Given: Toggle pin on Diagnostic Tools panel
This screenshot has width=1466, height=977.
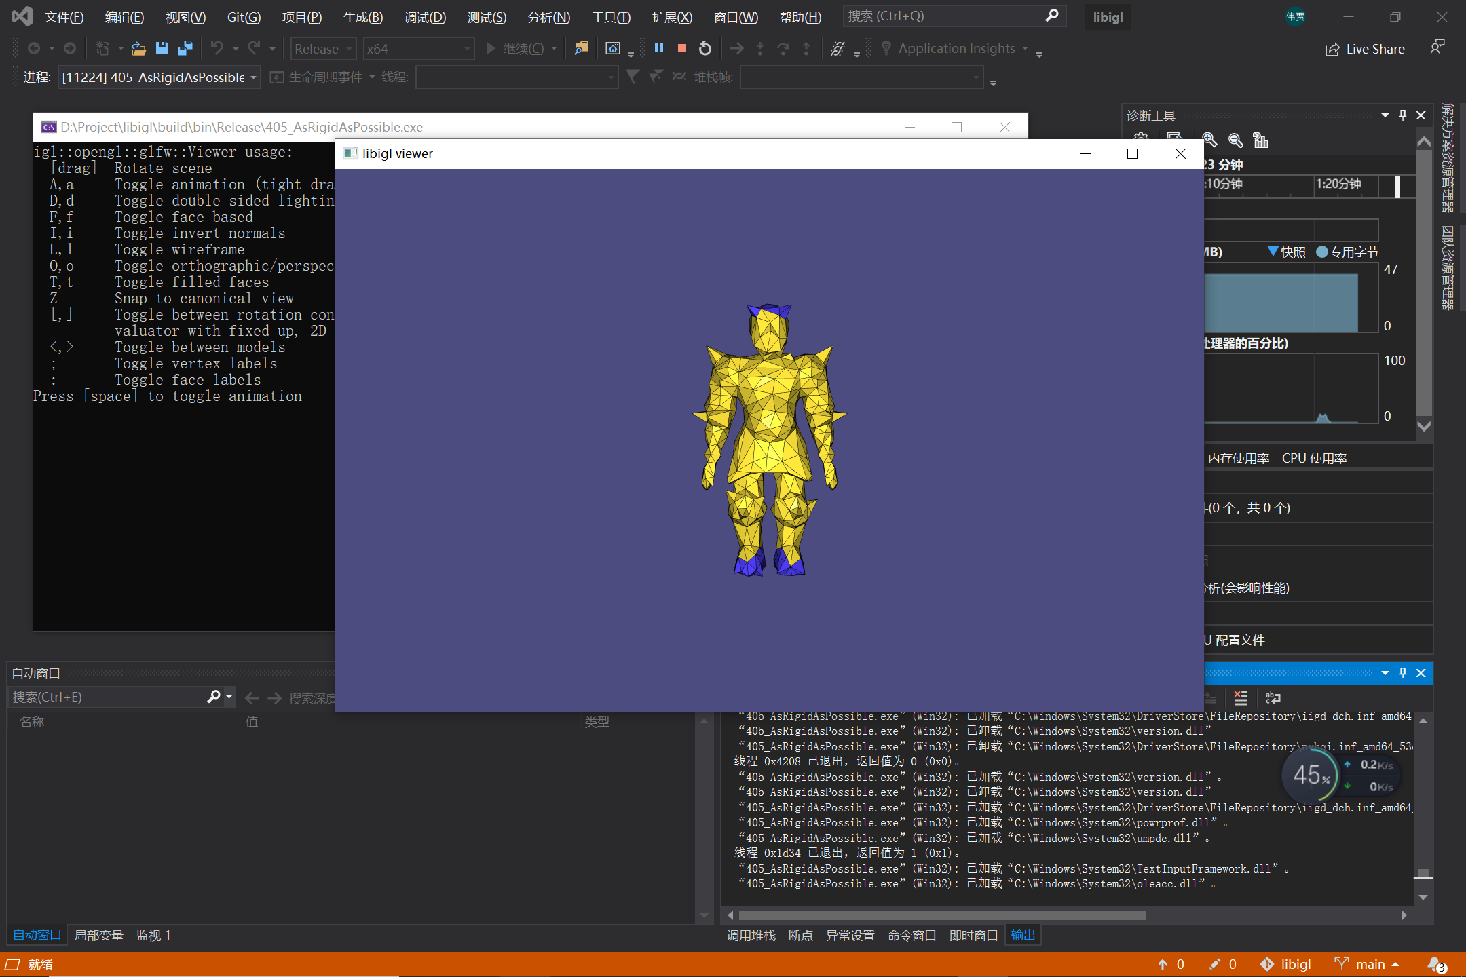Looking at the screenshot, I should (1403, 115).
